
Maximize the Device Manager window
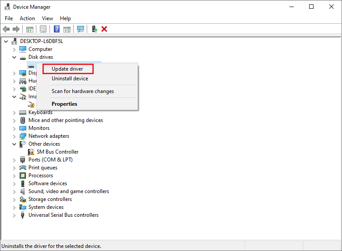[311, 7]
